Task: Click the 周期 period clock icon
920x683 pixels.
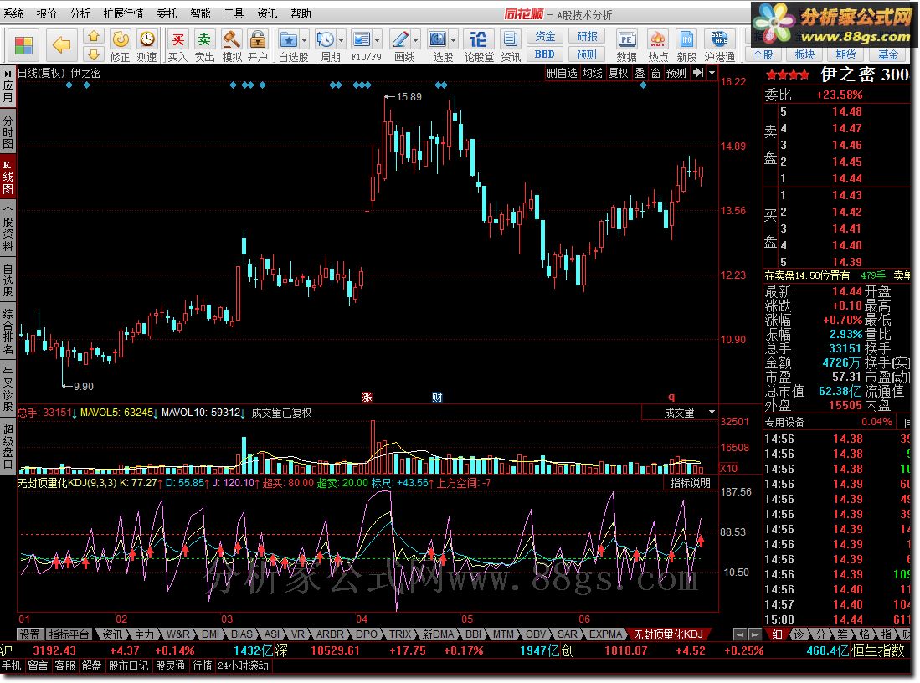Action: tap(325, 39)
